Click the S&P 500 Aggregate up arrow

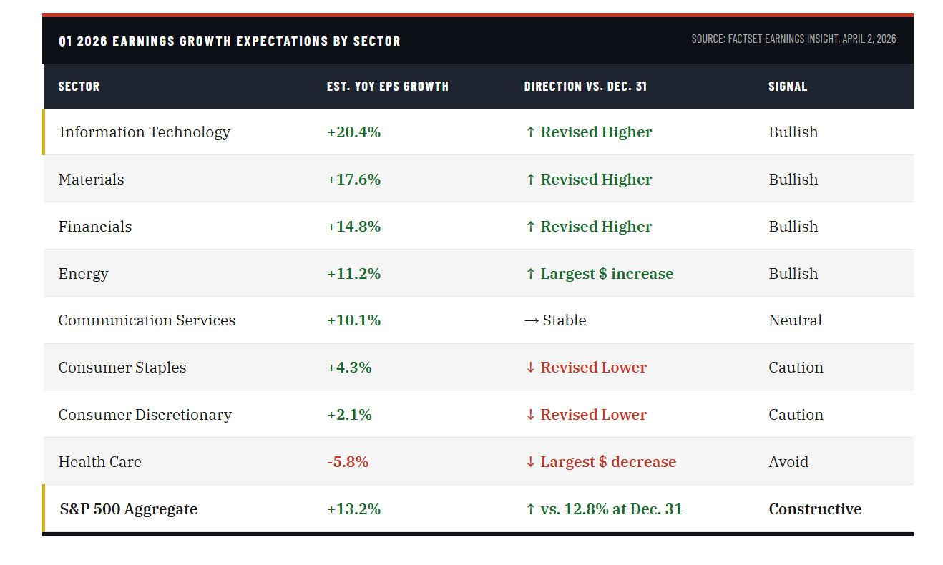[x=530, y=510]
